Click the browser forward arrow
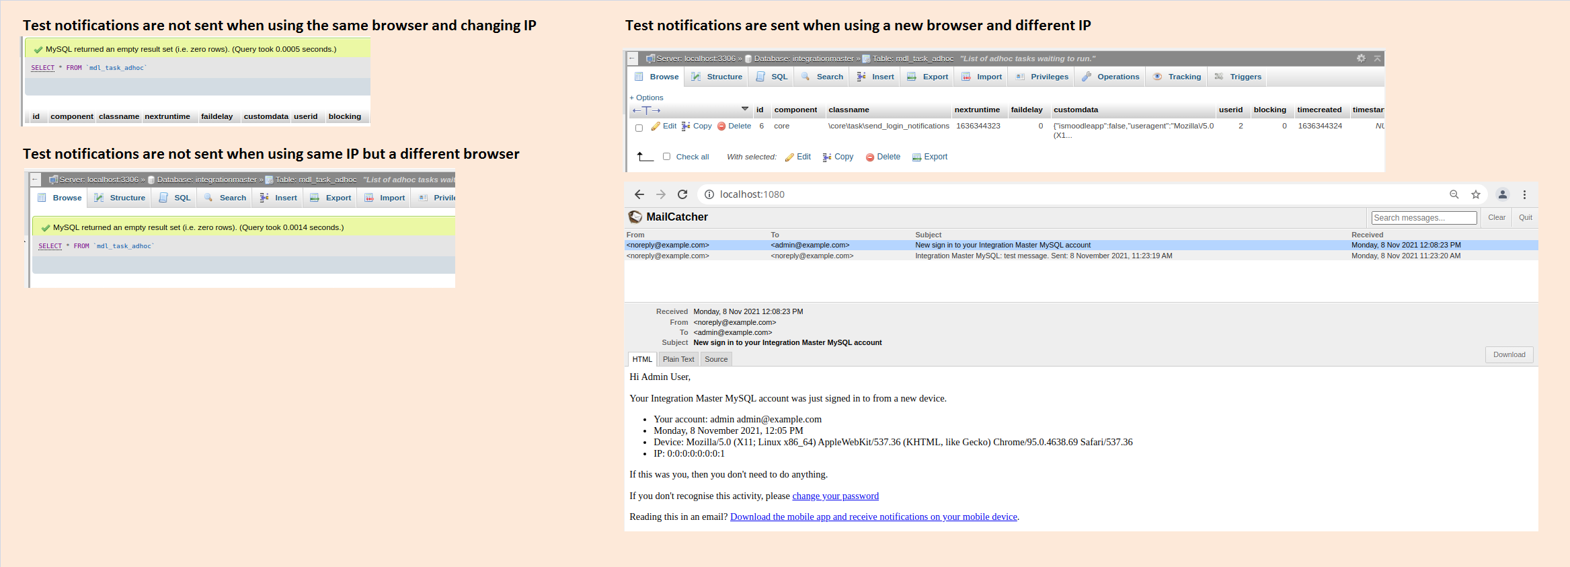Viewport: 1570px width, 567px height. tap(661, 194)
